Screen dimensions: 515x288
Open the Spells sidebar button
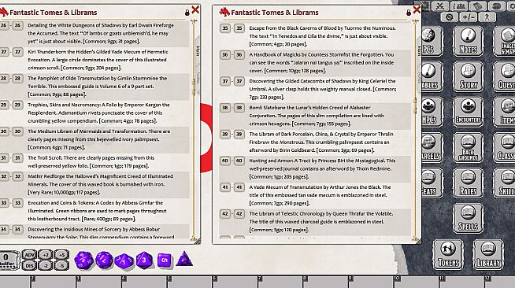pos(468,219)
